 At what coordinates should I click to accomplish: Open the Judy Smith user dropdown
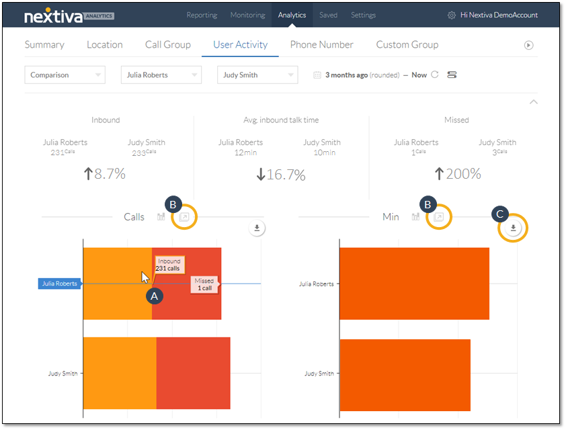tap(257, 75)
